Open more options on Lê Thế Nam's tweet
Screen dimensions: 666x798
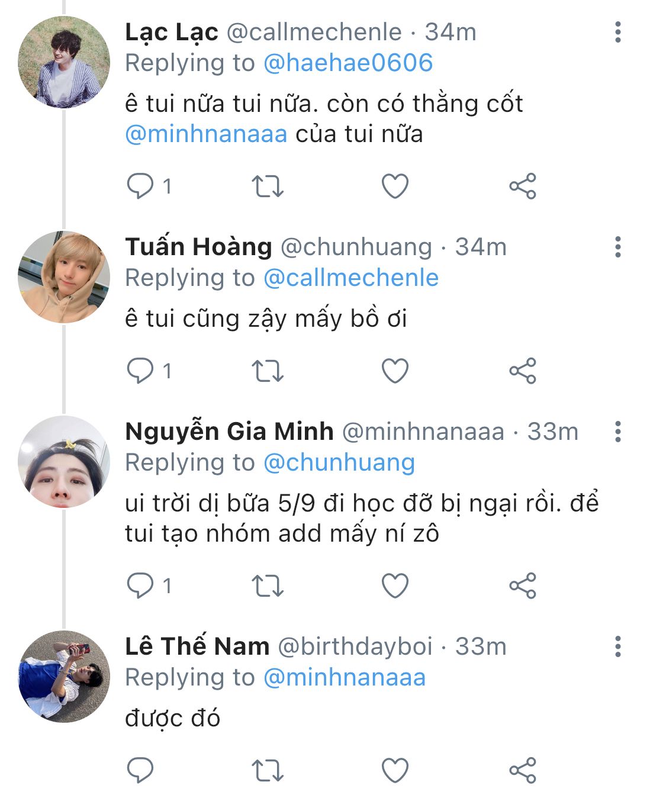click(x=617, y=646)
